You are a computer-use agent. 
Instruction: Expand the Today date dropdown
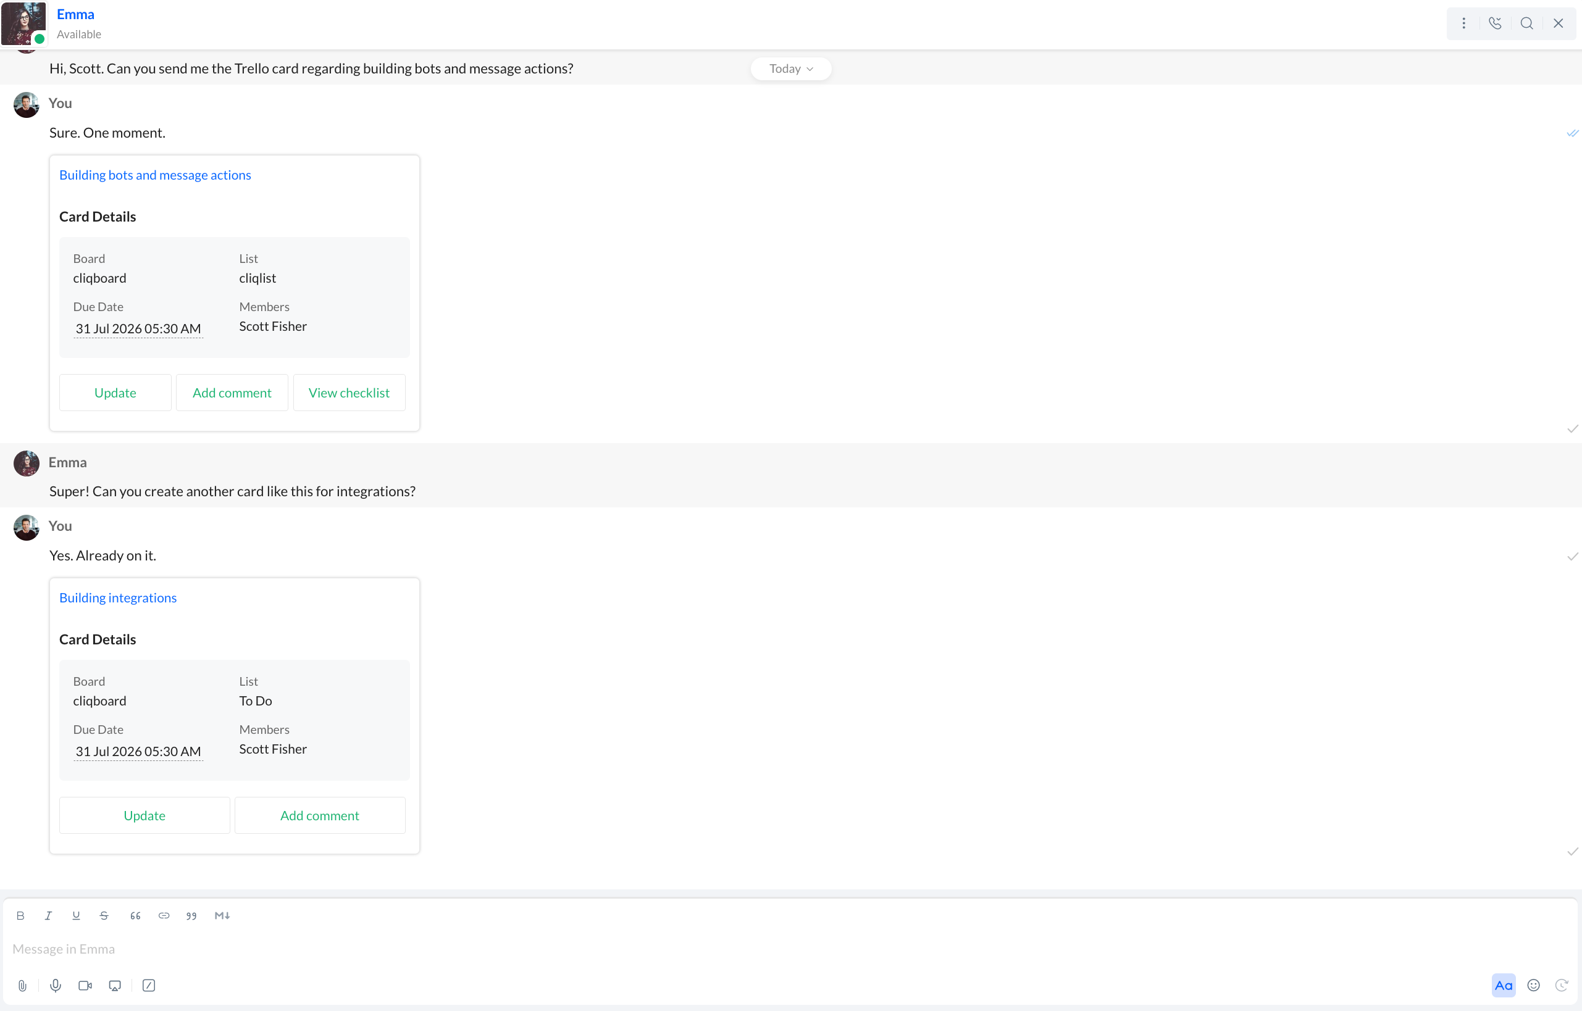791,69
